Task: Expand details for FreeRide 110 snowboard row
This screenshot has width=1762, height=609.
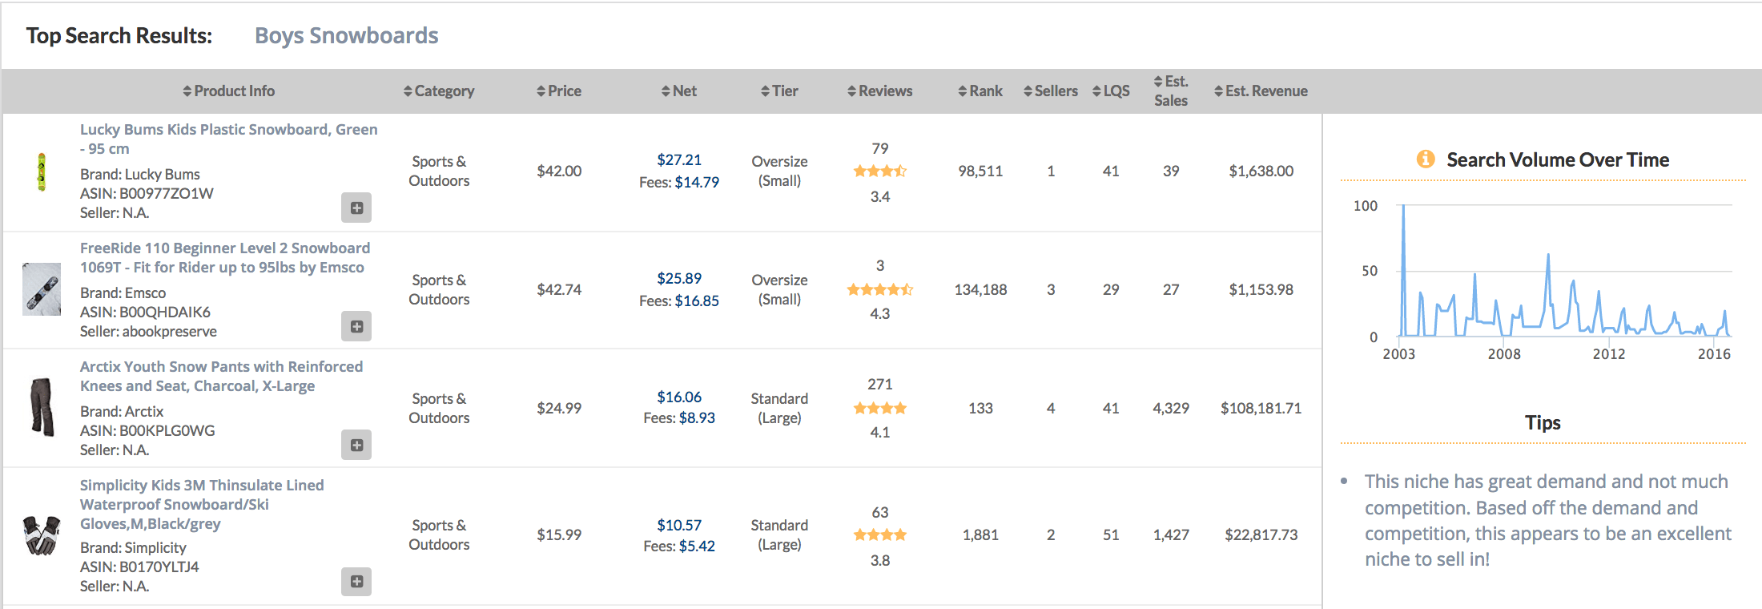Action: (x=356, y=326)
